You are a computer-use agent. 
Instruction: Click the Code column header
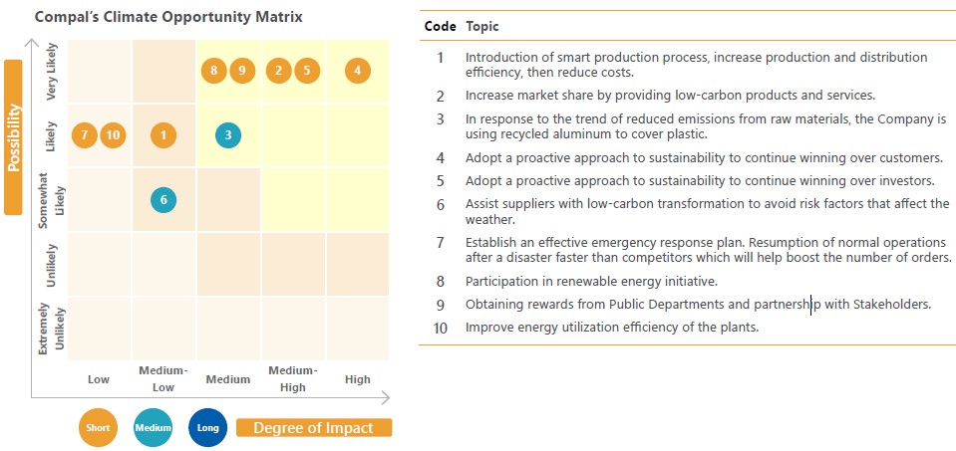point(441,26)
